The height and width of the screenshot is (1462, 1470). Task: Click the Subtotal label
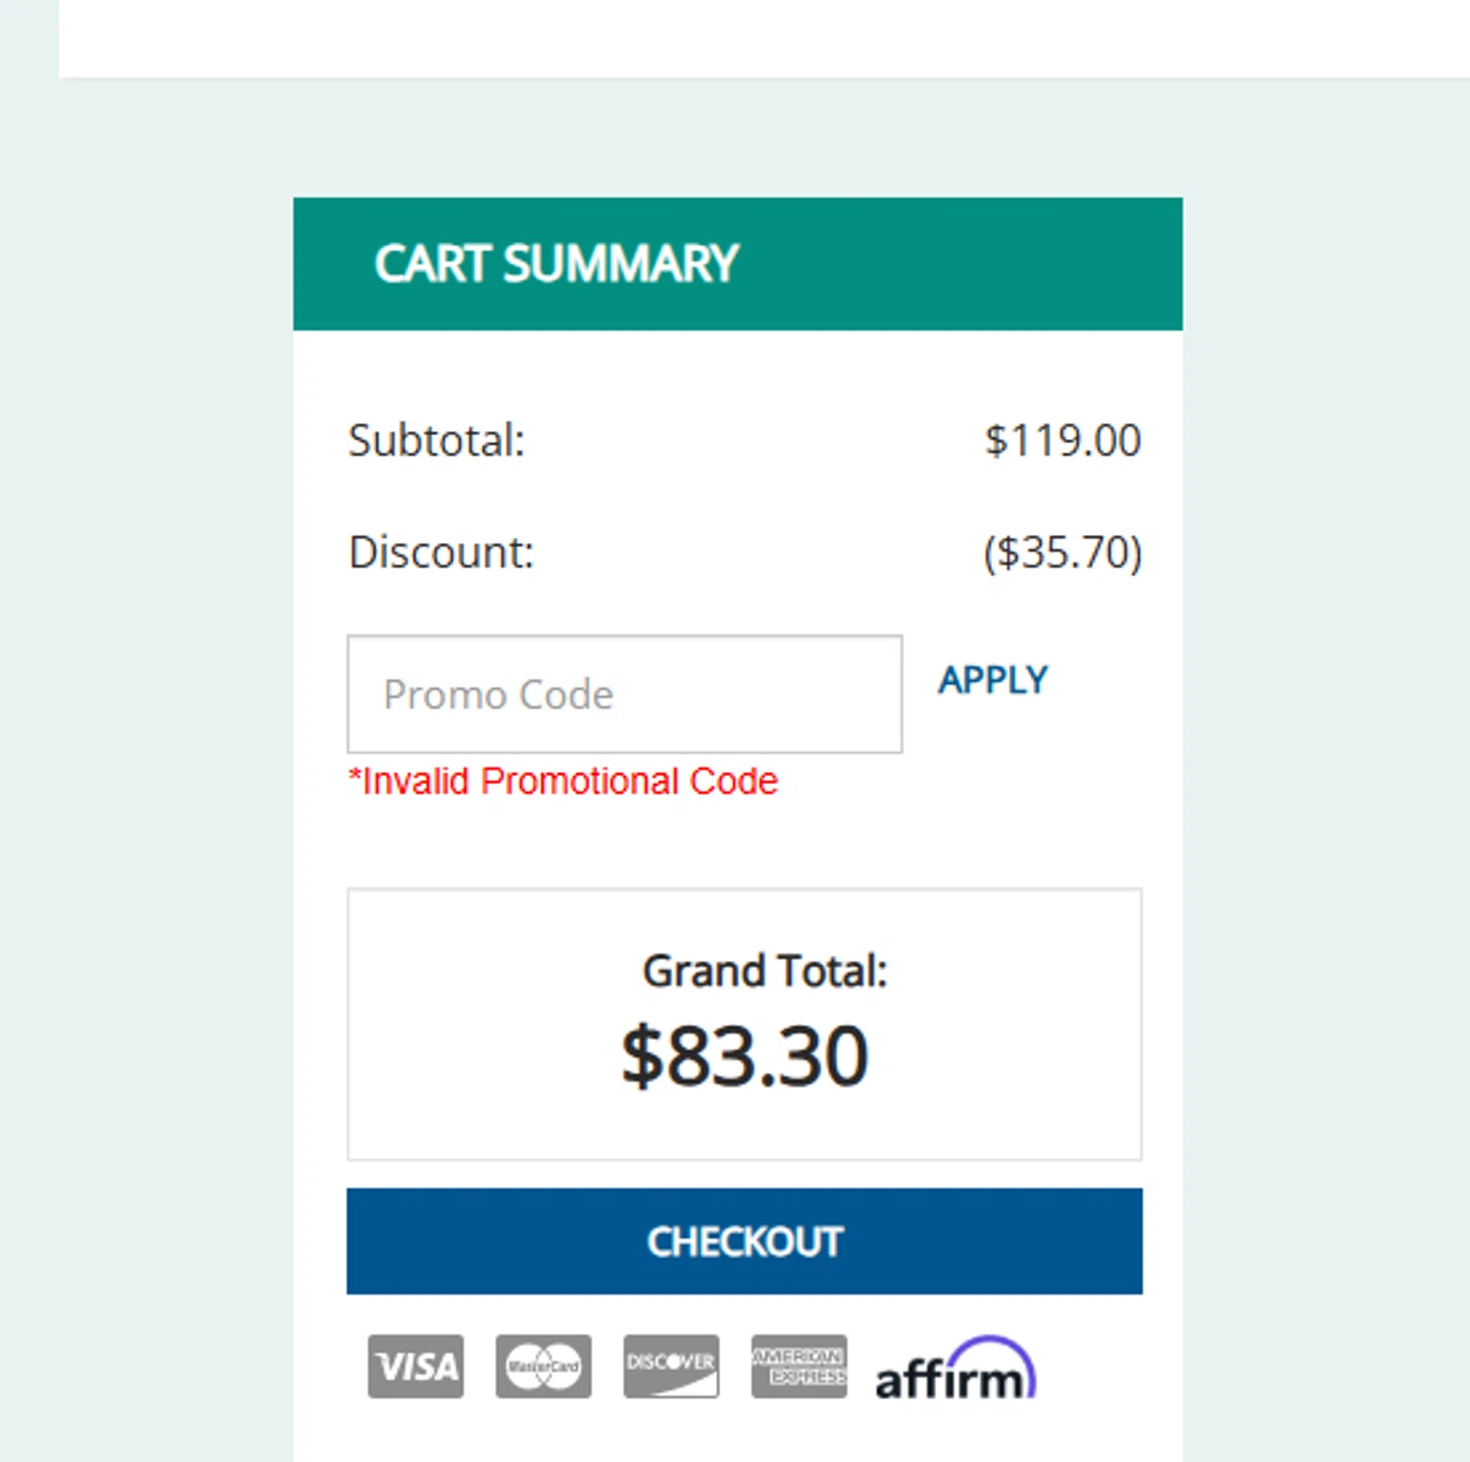click(x=437, y=441)
